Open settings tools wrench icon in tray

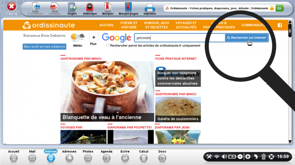pyautogui.click(x=209, y=156)
